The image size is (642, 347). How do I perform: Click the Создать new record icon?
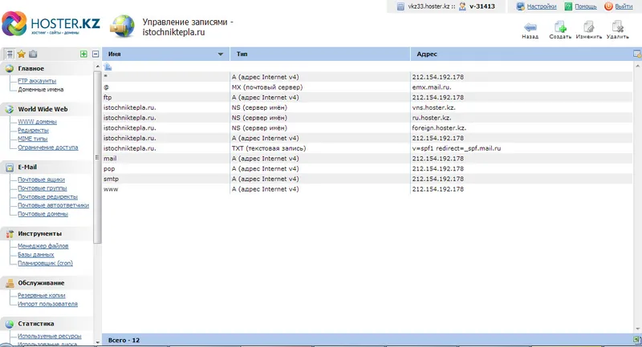(560, 27)
